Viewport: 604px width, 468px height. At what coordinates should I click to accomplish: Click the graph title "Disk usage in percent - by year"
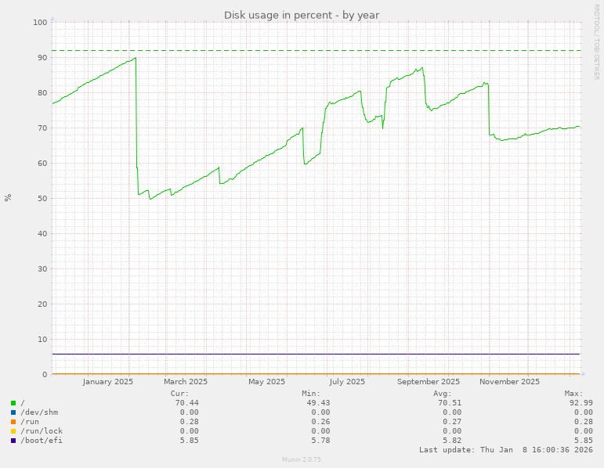(x=302, y=15)
